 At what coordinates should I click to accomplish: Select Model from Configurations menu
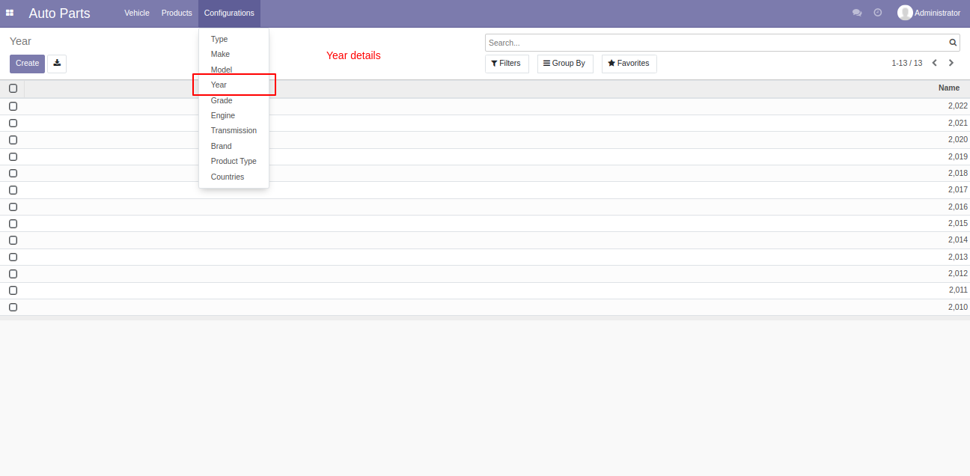point(234,70)
